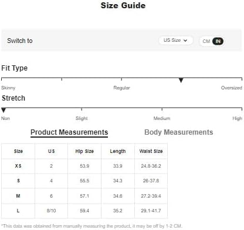The image size is (244, 230).
Task: Select the 'M' size cell
Action: click(18, 196)
